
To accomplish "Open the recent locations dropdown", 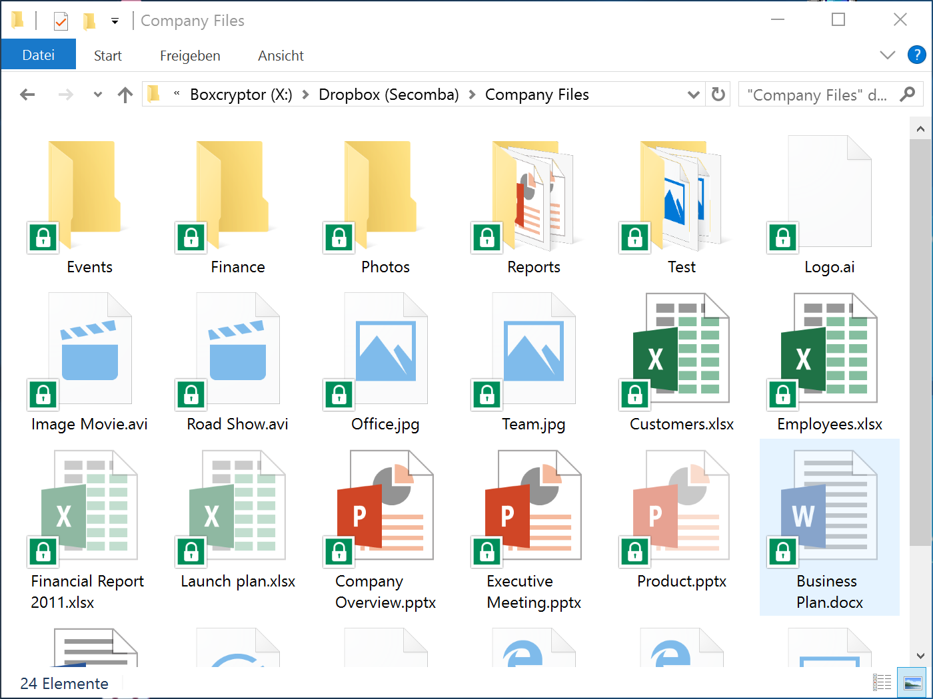I will point(98,95).
